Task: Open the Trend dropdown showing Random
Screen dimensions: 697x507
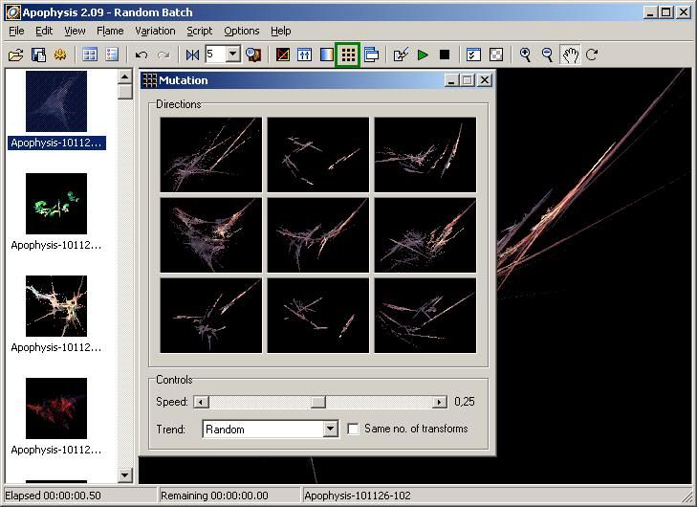Action: pyautogui.click(x=330, y=430)
